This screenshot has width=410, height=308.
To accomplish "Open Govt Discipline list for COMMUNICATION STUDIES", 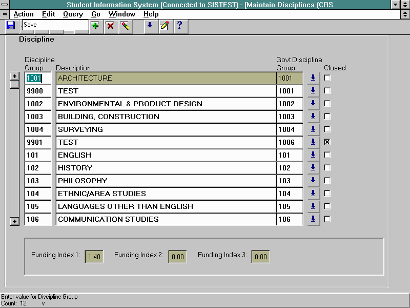I will [x=313, y=219].
